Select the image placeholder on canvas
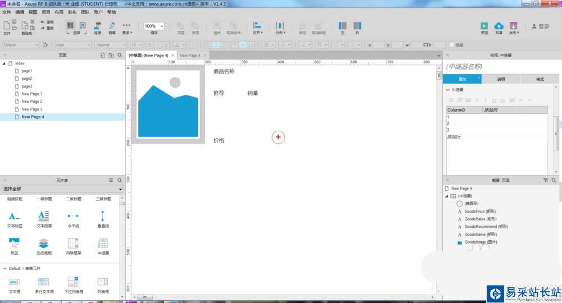This screenshot has height=303, width=562. [168, 104]
